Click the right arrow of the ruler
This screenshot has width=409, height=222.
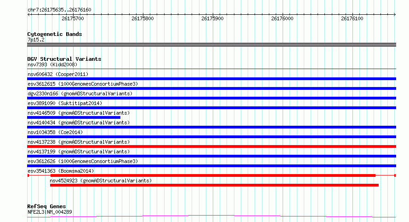click(x=395, y=15)
